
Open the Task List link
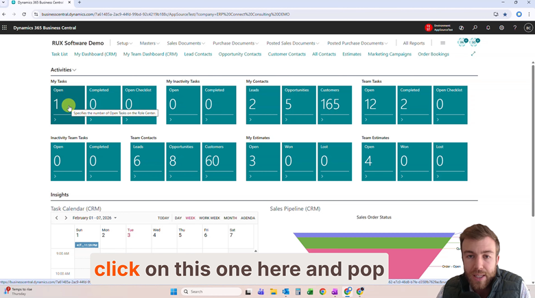tap(60, 54)
